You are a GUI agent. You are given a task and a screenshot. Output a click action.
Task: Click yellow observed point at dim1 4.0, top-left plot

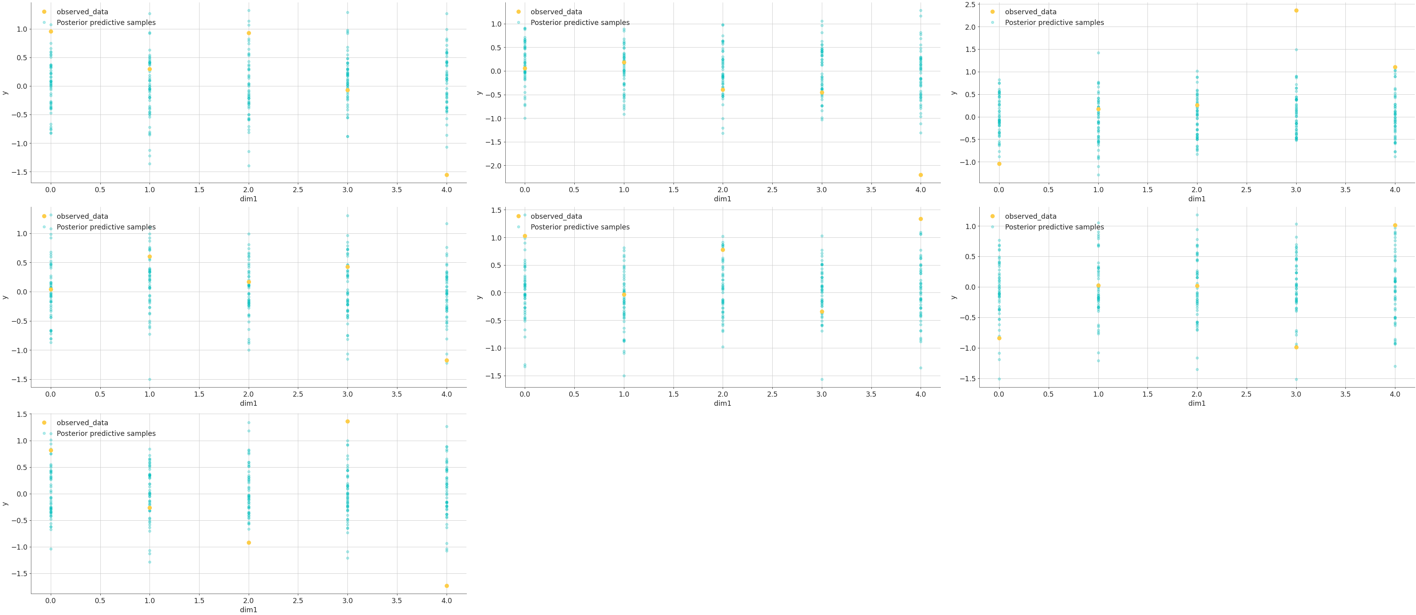pos(446,175)
